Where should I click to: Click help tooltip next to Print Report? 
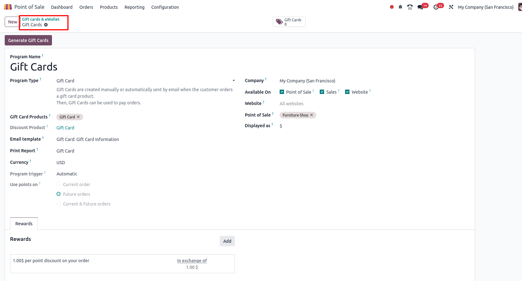[37, 149]
